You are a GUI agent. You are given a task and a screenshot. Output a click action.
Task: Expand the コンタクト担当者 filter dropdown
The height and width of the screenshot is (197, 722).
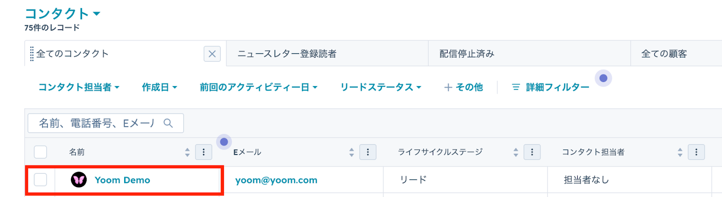point(79,87)
